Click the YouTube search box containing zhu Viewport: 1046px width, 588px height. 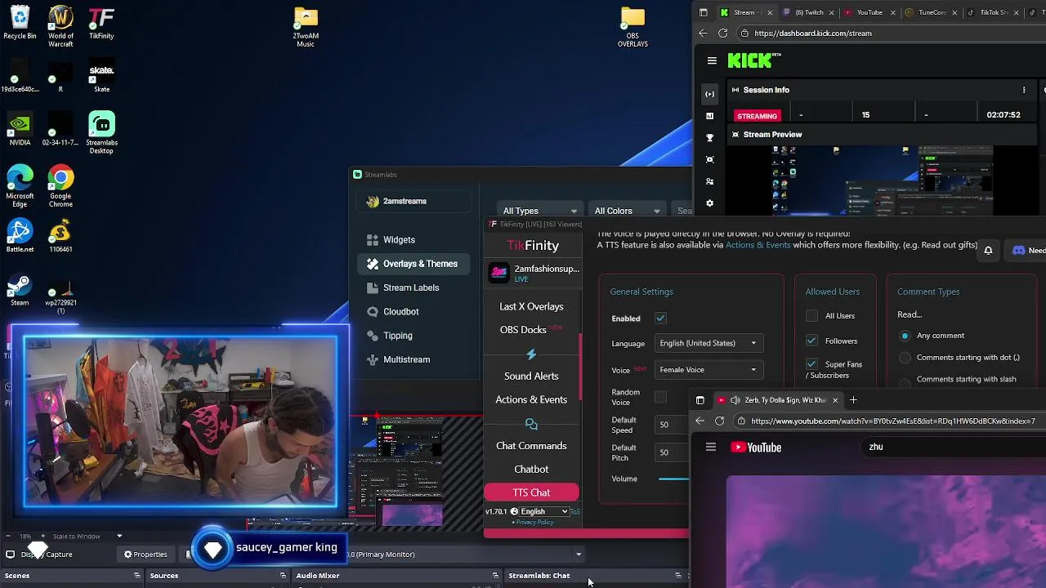(x=954, y=447)
